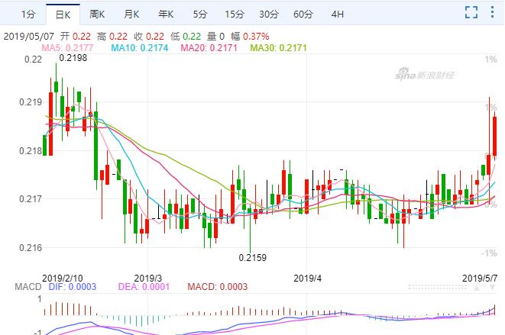The image size is (505, 335).
Task: Click the MACD: 0.0003 value
Action: [218, 287]
